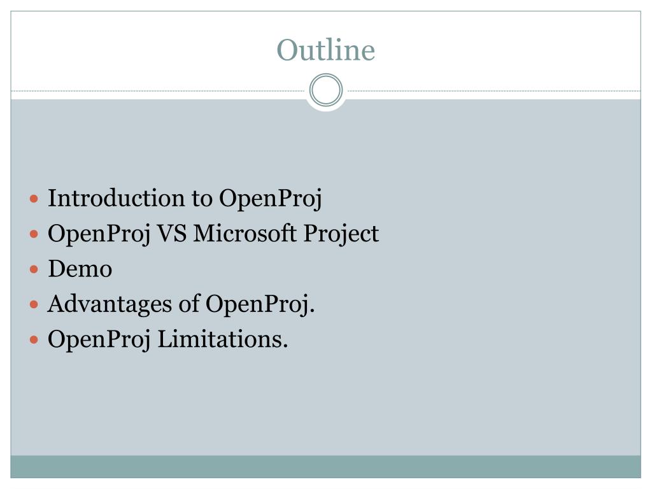The image size is (652, 489).
Task: Click the word Project ending the second bullet
Action: 341,234
